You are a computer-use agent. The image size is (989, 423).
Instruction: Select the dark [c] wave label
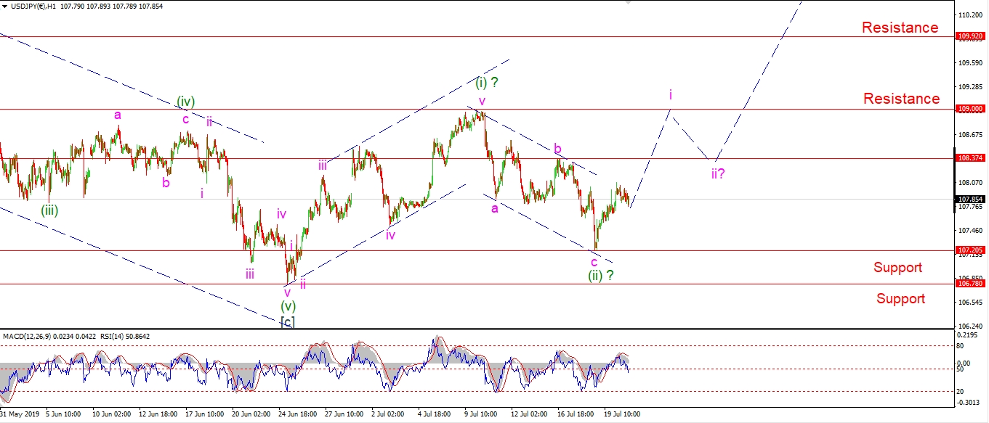coord(288,321)
